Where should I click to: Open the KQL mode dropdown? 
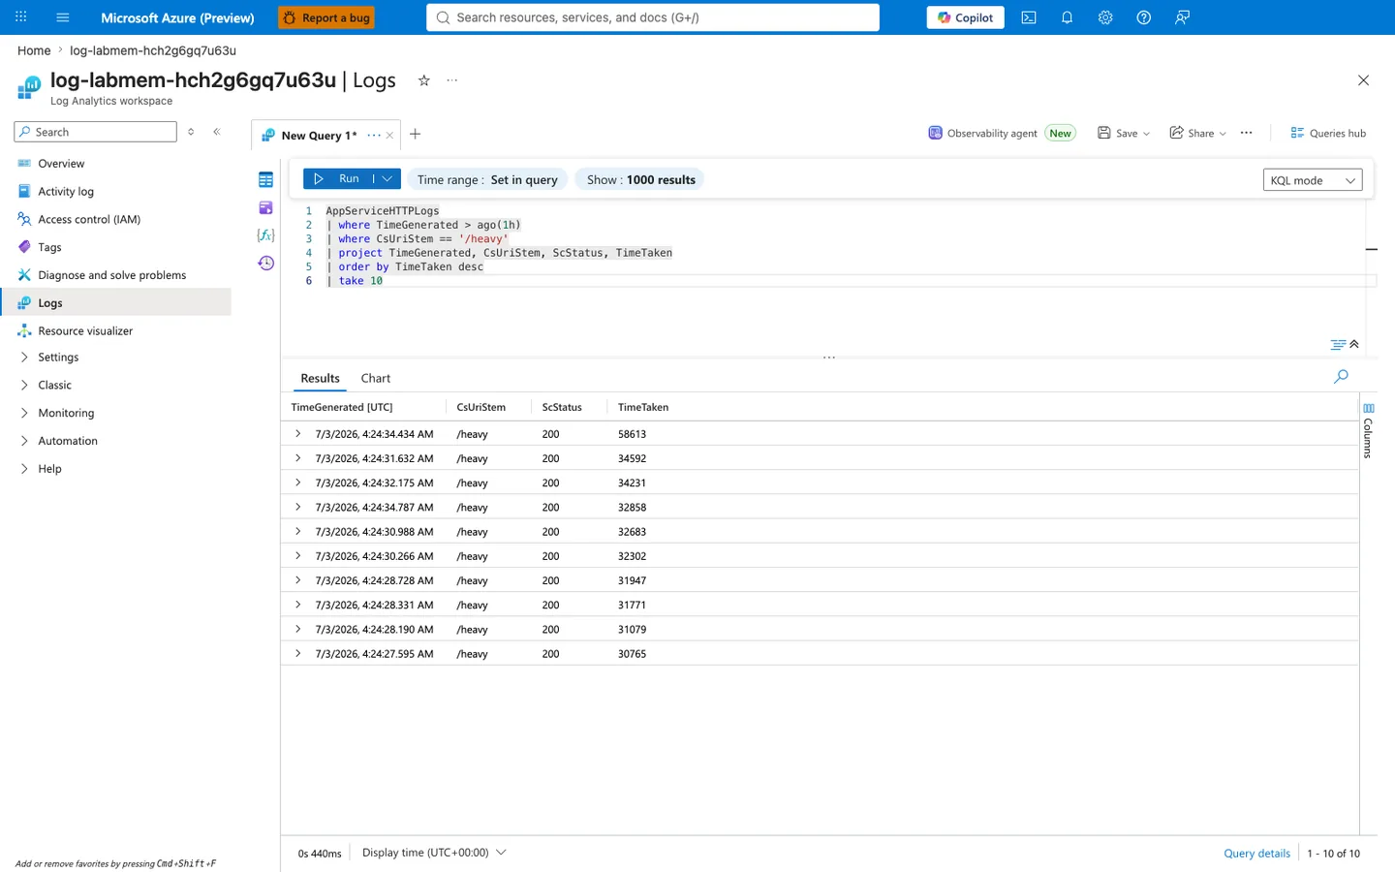(x=1313, y=180)
